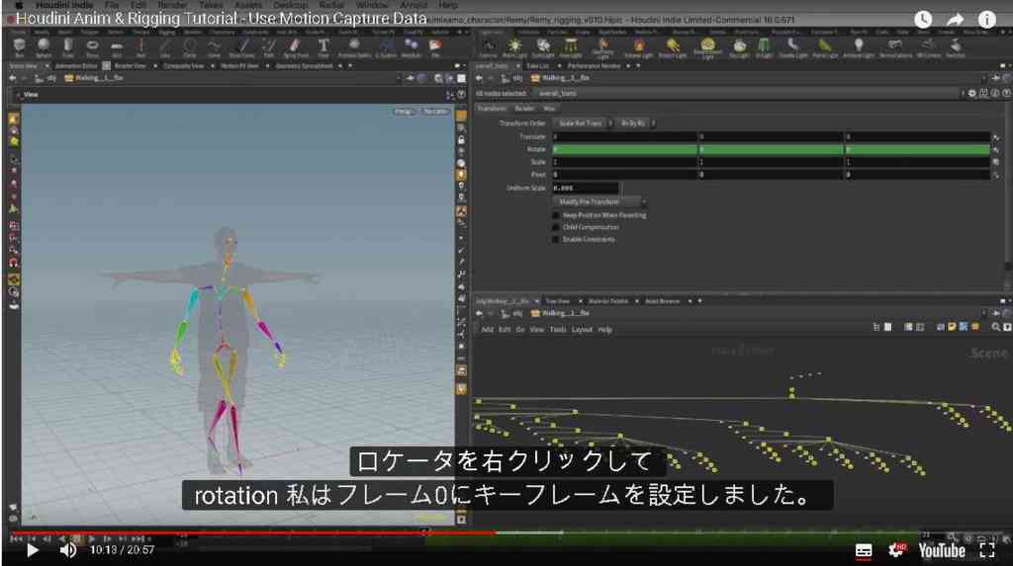Click the Camera shelf tool

point(489,47)
